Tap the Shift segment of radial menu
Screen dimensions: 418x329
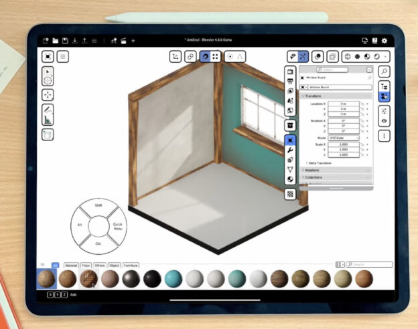click(x=98, y=205)
